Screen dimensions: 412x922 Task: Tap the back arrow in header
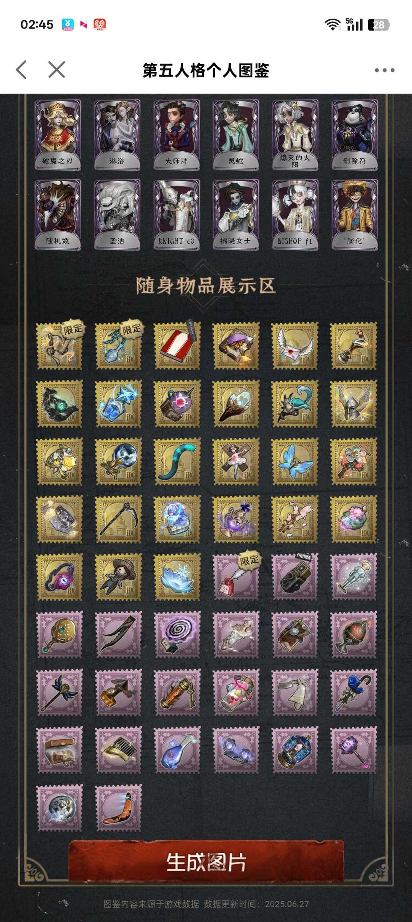click(x=22, y=70)
